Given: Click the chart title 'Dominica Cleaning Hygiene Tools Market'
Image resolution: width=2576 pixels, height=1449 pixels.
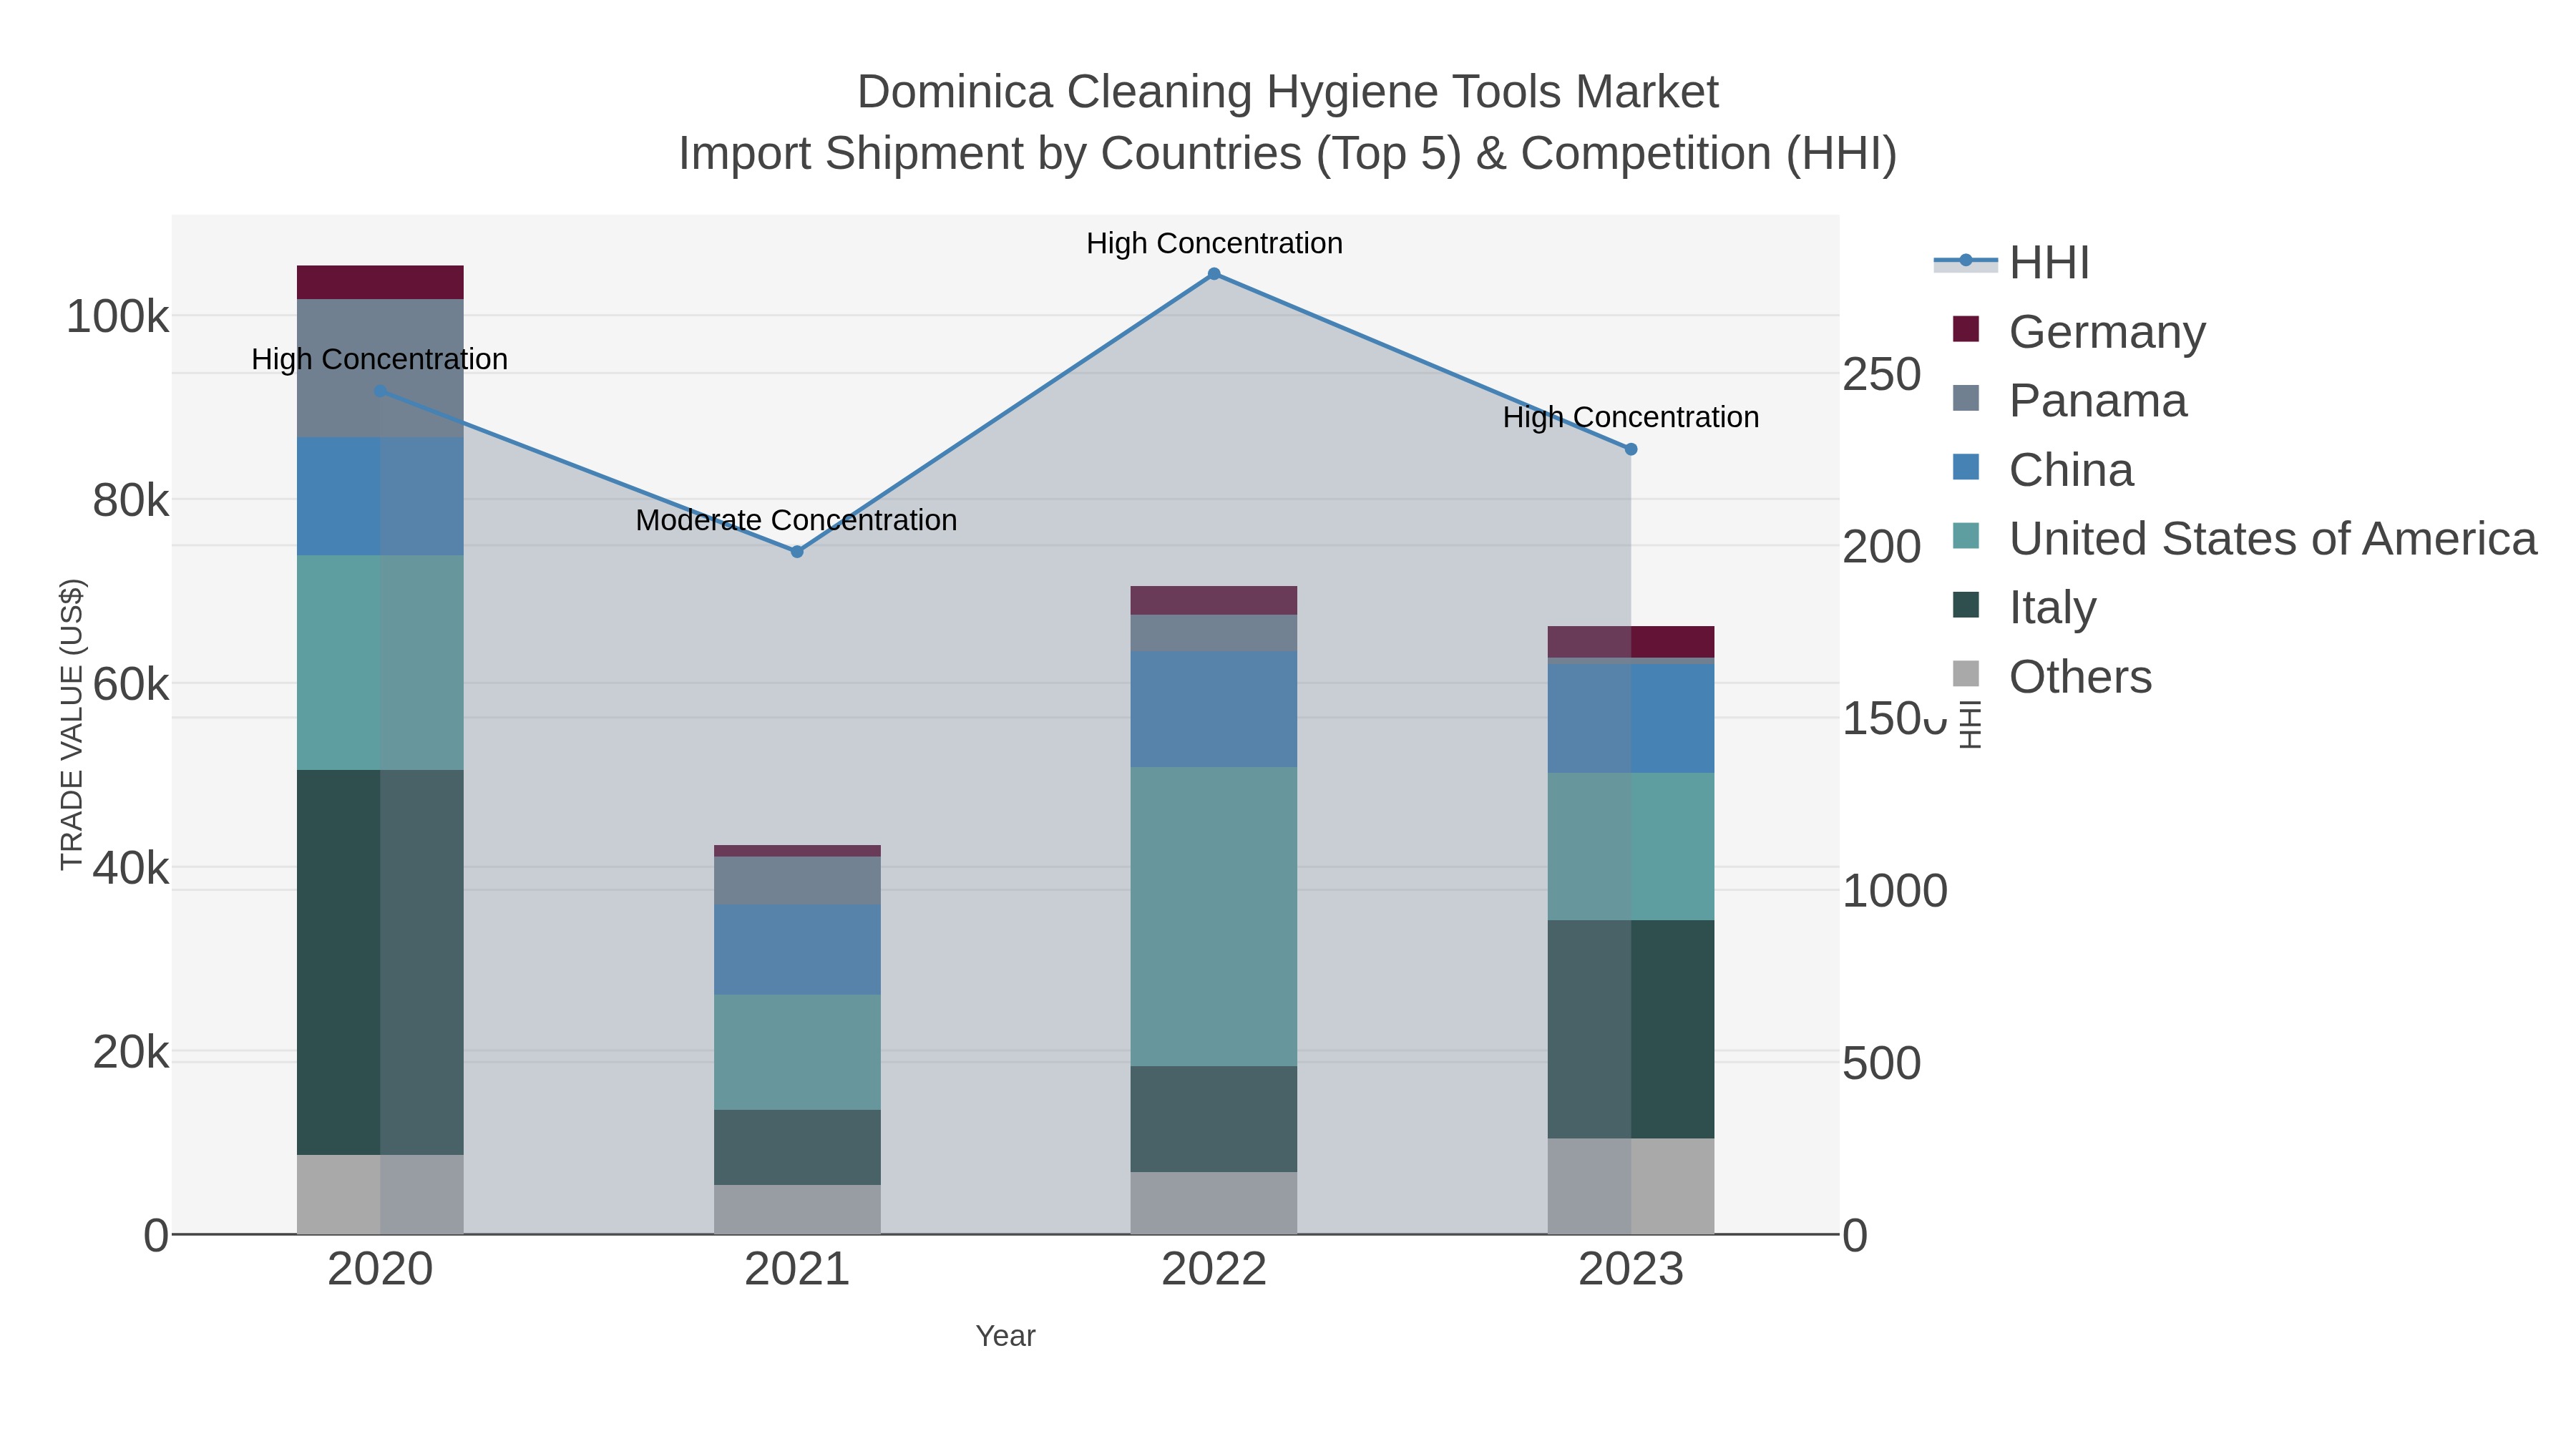Looking at the screenshot, I should 1288,92.
